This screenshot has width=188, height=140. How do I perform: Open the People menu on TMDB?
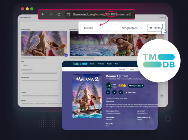click(x=109, y=64)
